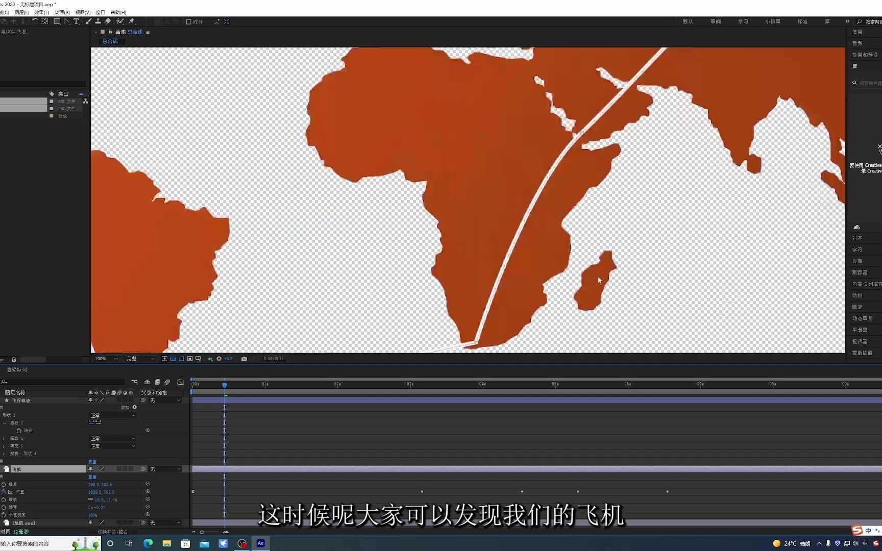
Task: Switch to the 小屏幕 workspace
Action: pos(773,21)
